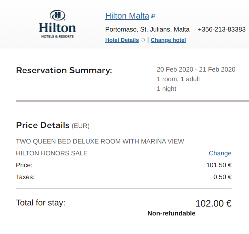Image resolution: width=249 pixels, height=234 pixels.
Task: Click the 102.00 € total for stay
Action: pyautogui.click(x=213, y=203)
